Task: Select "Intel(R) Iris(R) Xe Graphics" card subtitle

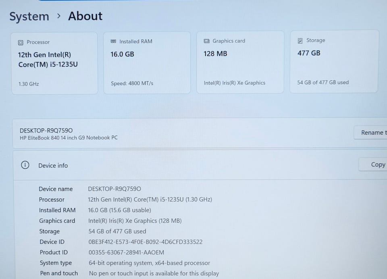Action: 235,83
